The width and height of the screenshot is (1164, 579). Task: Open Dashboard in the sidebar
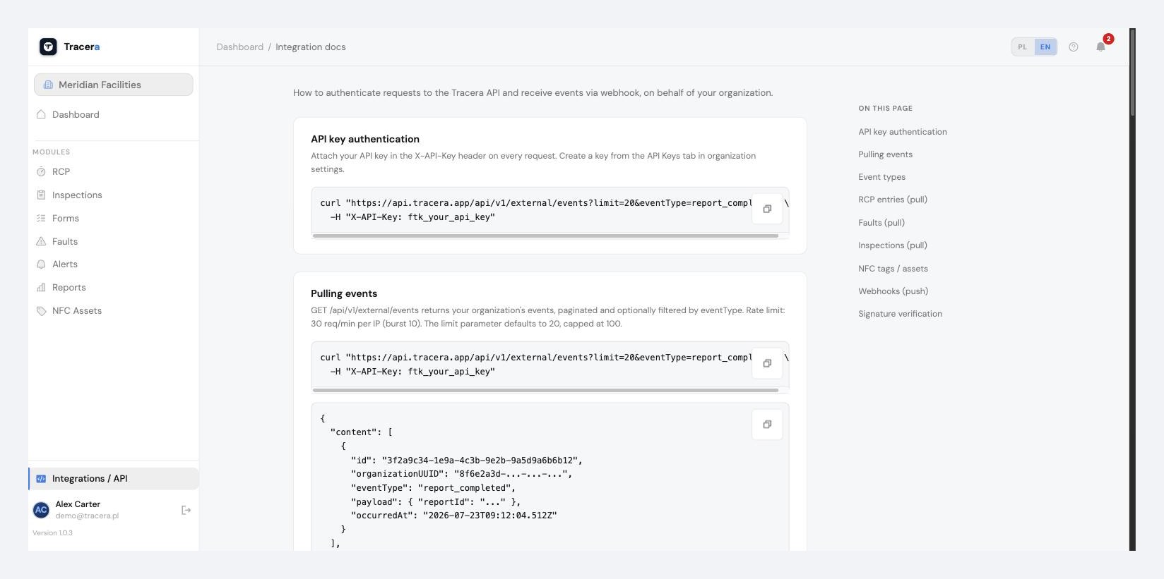(114, 114)
